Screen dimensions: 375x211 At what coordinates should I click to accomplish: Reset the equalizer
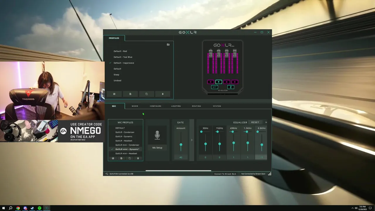[255, 122]
